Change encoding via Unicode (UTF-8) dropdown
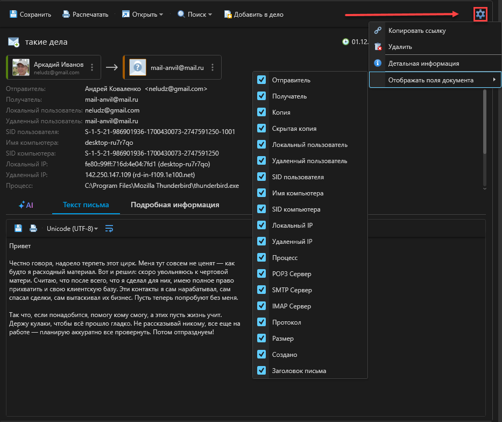 (x=72, y=229)
